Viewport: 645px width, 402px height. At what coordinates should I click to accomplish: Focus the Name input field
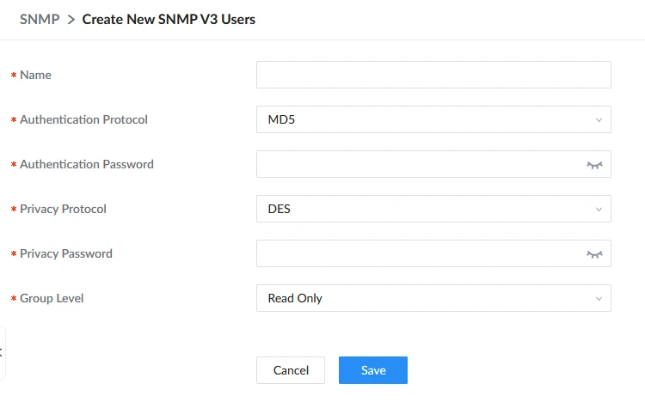point(433,75)
